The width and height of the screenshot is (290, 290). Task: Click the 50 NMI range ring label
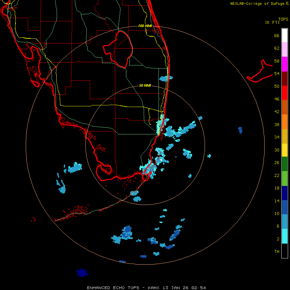tap(145, 85)
